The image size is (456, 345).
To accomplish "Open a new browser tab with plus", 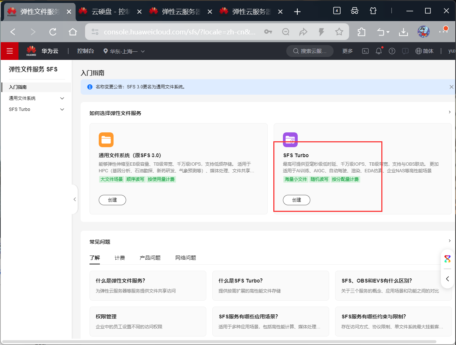I will coord(297,12).
